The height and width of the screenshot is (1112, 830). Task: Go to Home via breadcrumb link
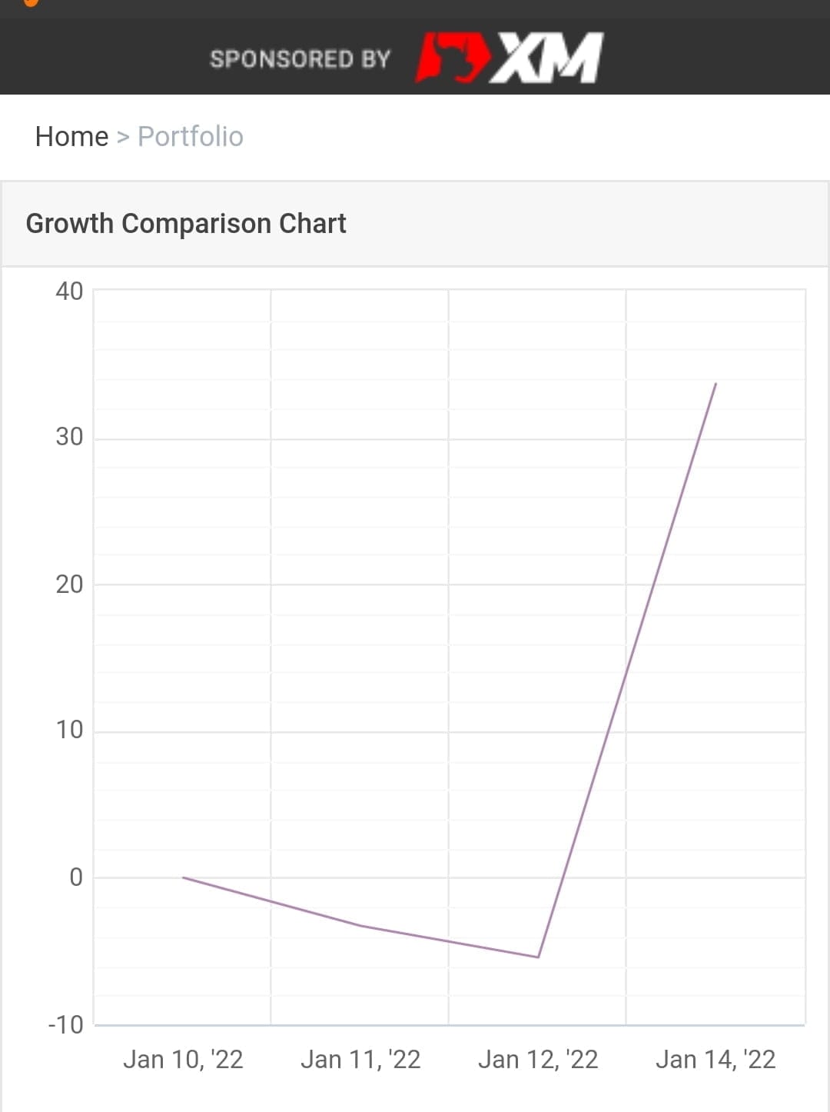click(x=71, y=137)
